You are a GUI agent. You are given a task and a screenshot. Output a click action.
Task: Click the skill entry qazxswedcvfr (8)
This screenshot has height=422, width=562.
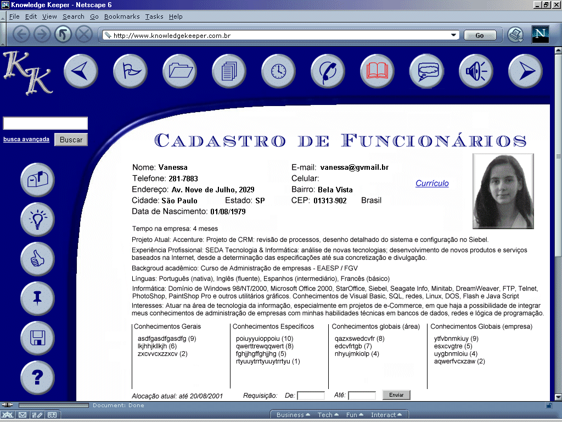tap(359, 338)
